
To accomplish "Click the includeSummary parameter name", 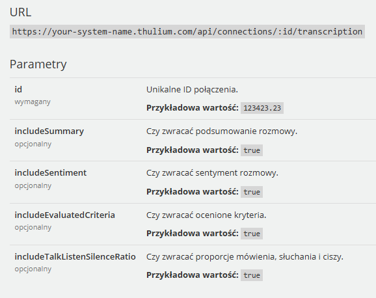I will pyautogui.click(x=49, y=131).
